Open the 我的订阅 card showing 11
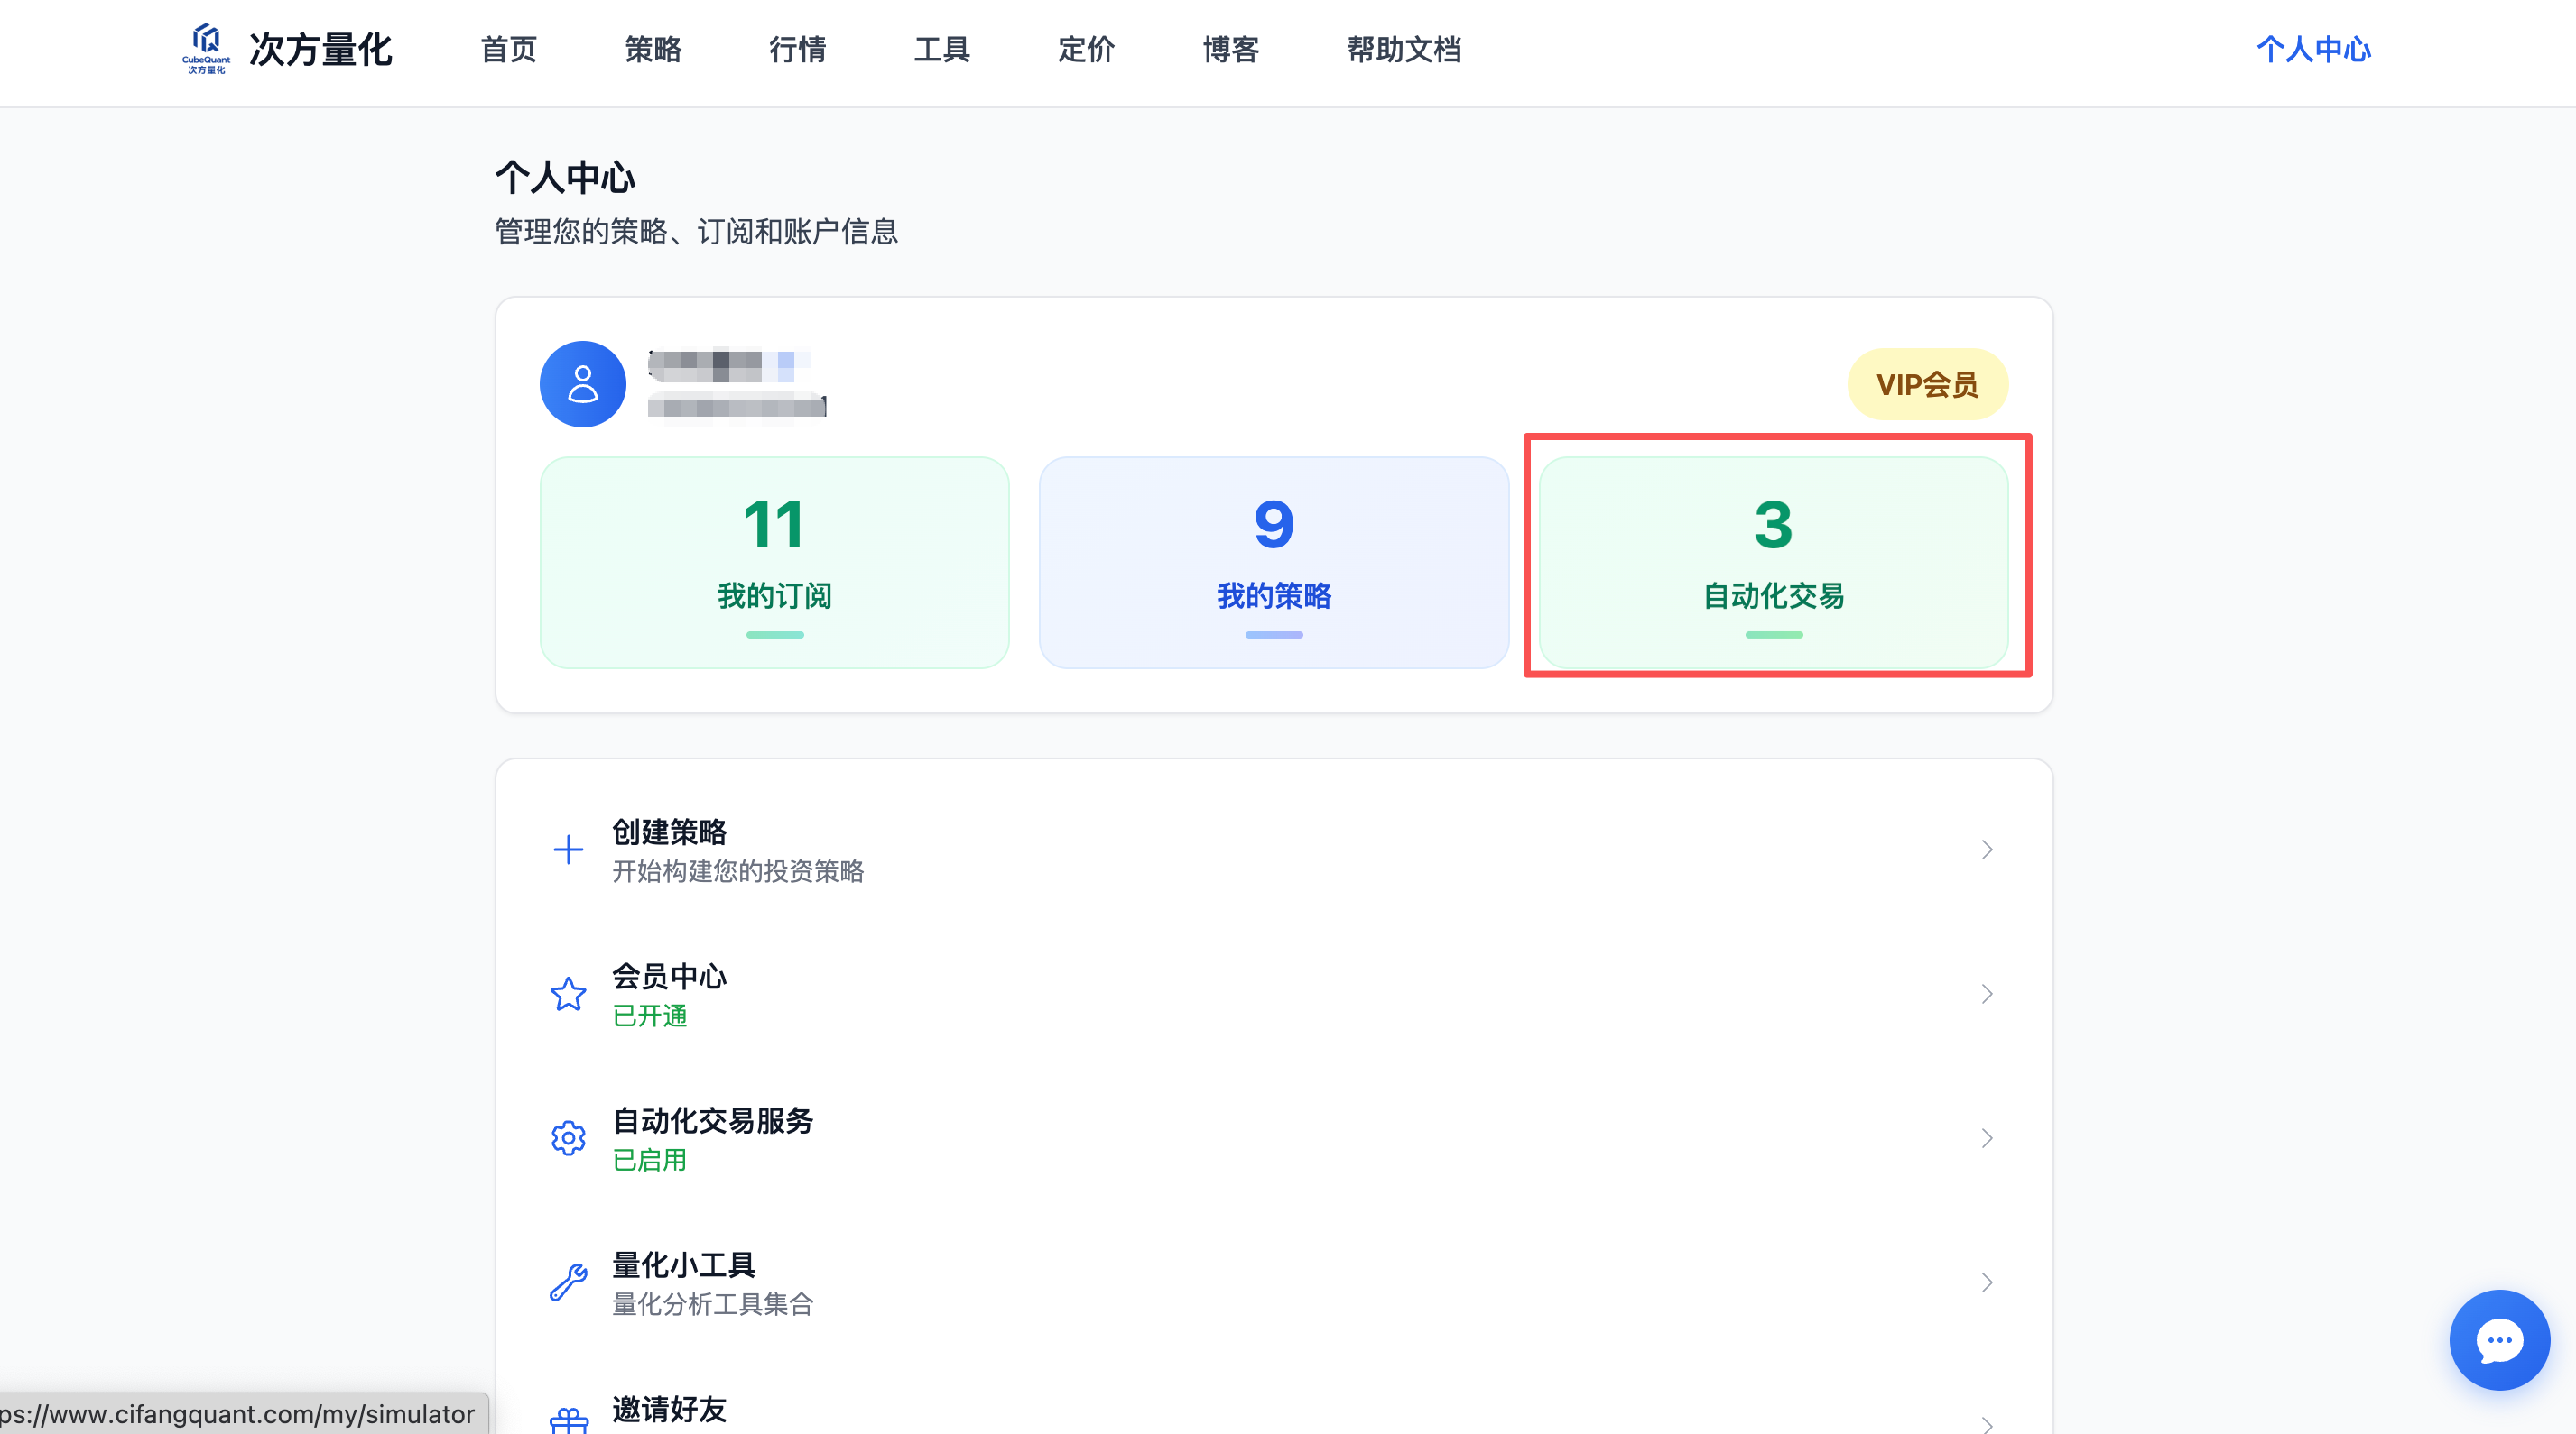This screenshot has height=1434, width=2576. click(774, 563)
